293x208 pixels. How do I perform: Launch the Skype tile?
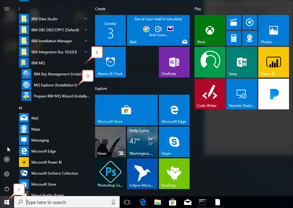pyautogui.click(x=174, y=142)
